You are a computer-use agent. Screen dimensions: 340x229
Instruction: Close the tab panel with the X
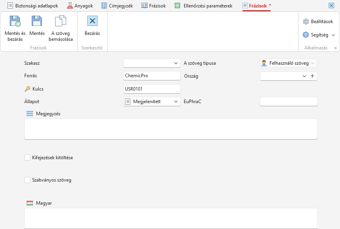pyautogui.click(x=331, y=5)
